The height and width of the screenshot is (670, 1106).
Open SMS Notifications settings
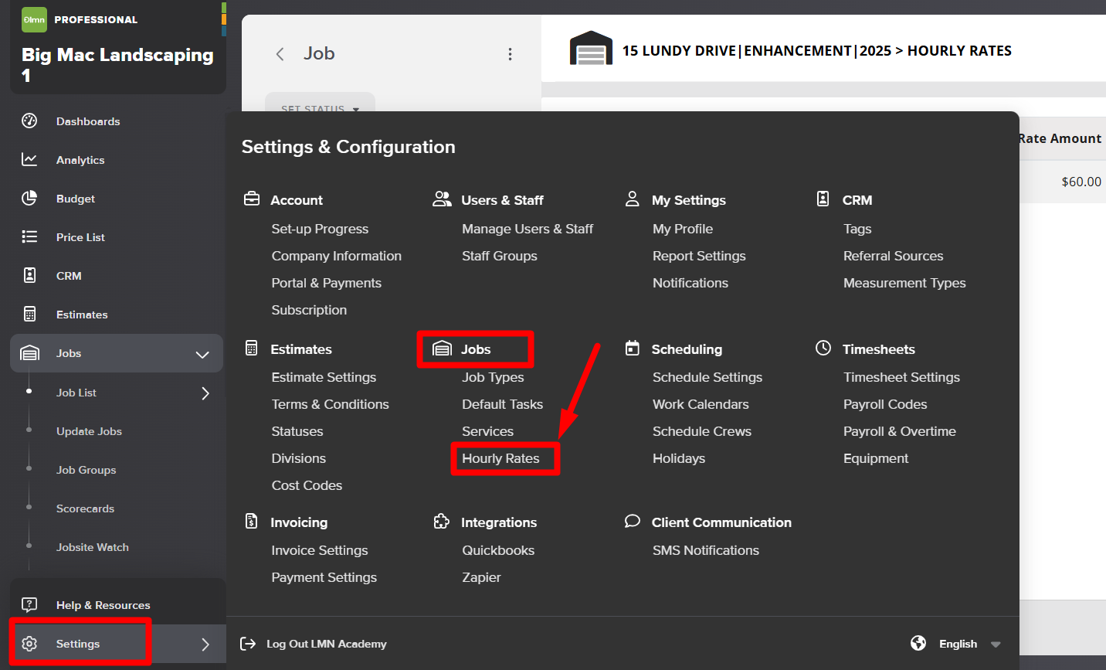click(706, 550)
